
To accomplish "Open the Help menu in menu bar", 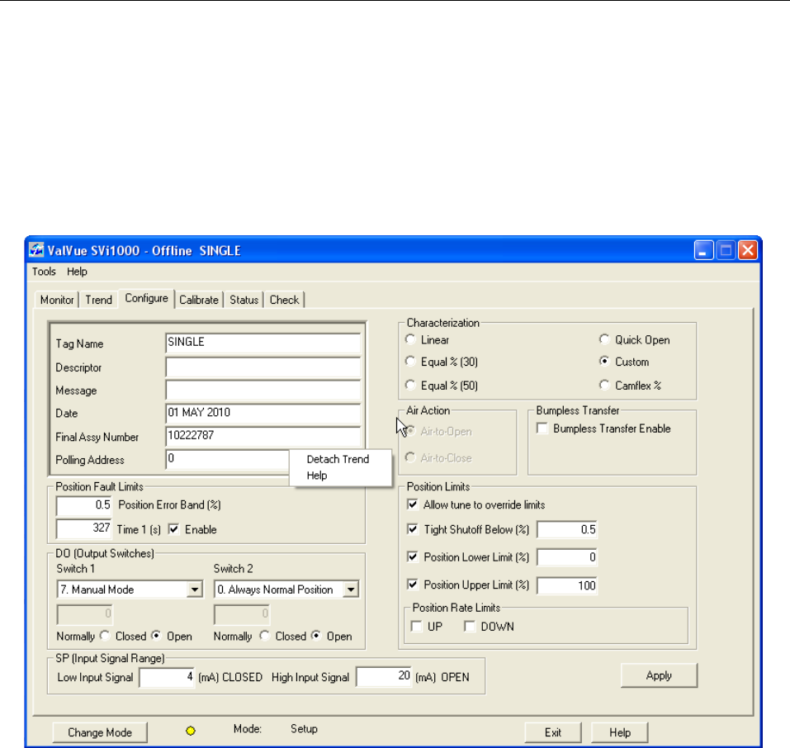I will coord(77,272).
